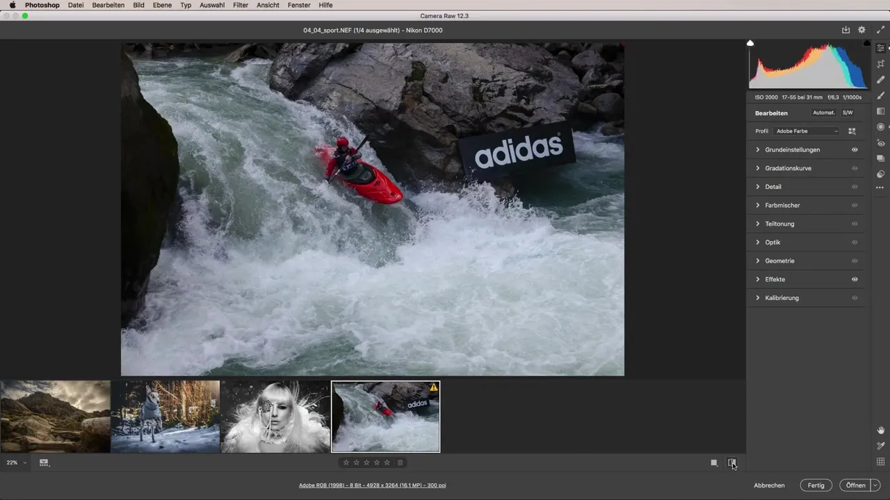The width and height of the screenshot is (890, 500).
Task: Open Camera Raw preferences gear
Action: pyautogui.click(x=861, y=30)
